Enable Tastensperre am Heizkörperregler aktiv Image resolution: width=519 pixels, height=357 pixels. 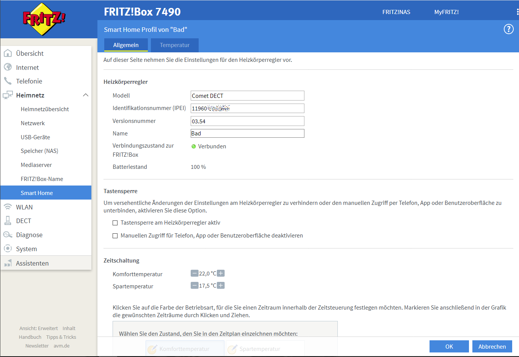115,223
